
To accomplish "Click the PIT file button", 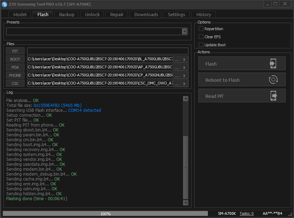I will [15, 51].
